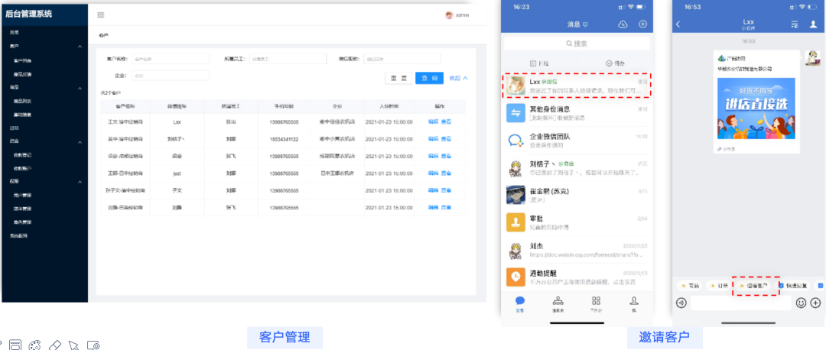Tap the plus attachment icon in chat input

click(815, 303)
